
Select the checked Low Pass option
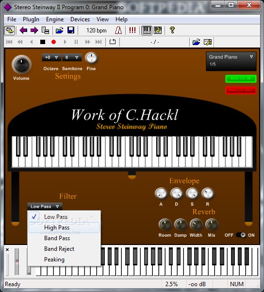pos(64,217)
